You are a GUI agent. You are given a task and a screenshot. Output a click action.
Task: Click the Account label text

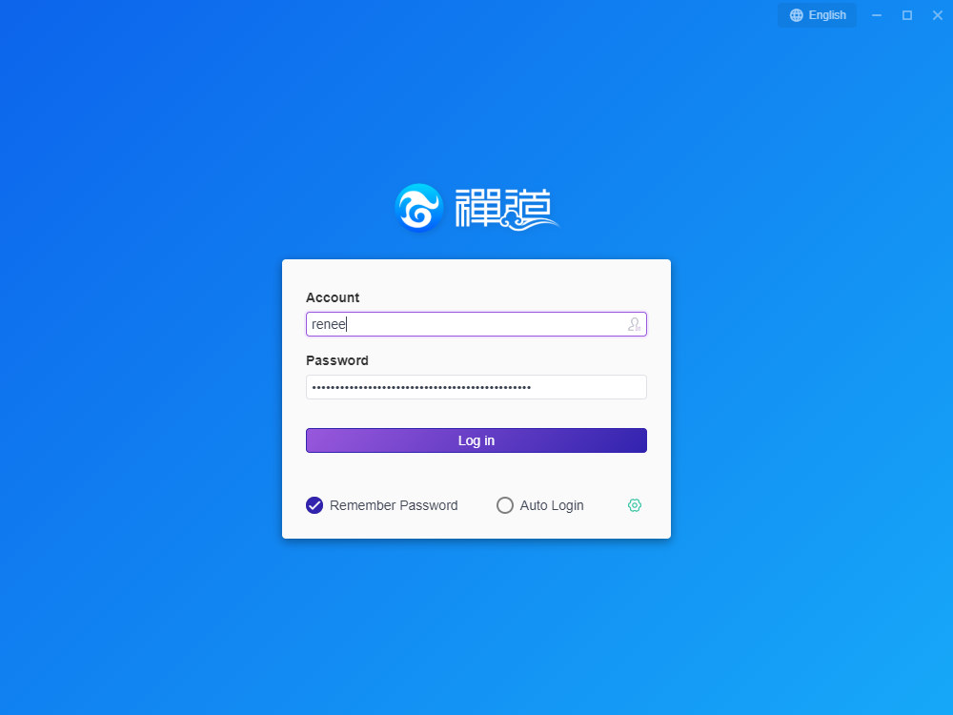(333, 297)
